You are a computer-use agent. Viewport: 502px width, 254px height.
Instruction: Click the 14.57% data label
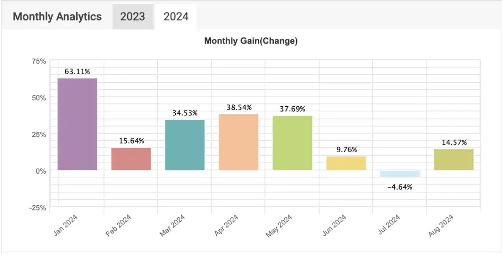(x=453, y=142)
